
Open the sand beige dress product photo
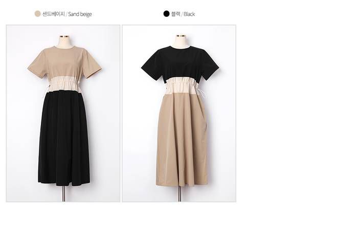pos(63,113)
